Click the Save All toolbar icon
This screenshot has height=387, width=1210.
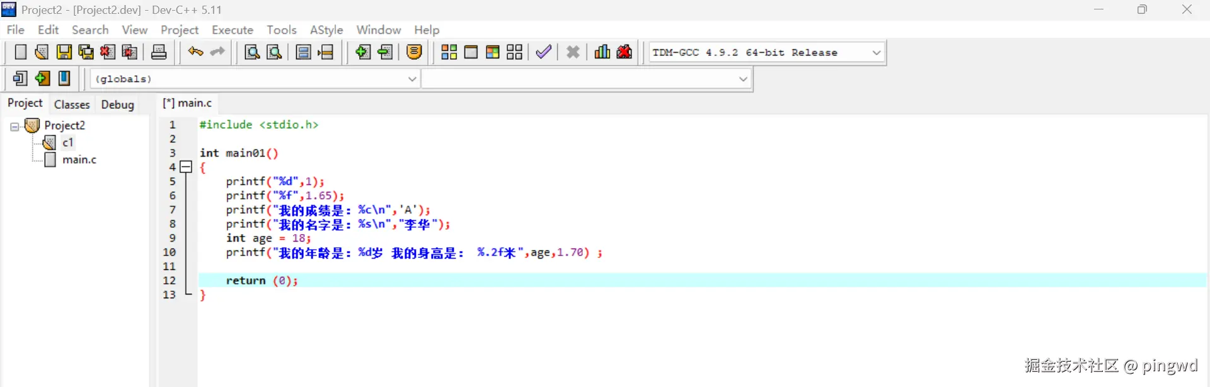tap(86, 52)
